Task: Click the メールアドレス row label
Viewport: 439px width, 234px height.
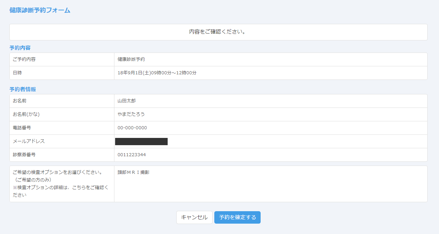Action: pyautogui.click(x=29, y=141)
